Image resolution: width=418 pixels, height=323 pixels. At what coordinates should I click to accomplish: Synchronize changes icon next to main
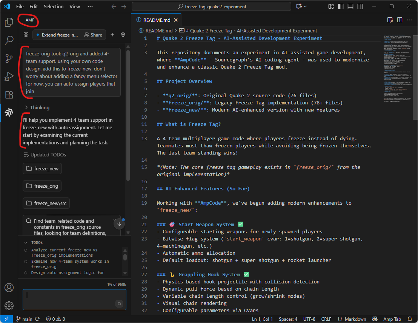point(37,319)
